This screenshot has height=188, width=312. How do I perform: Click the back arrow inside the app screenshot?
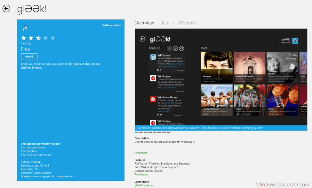(142, 39)
